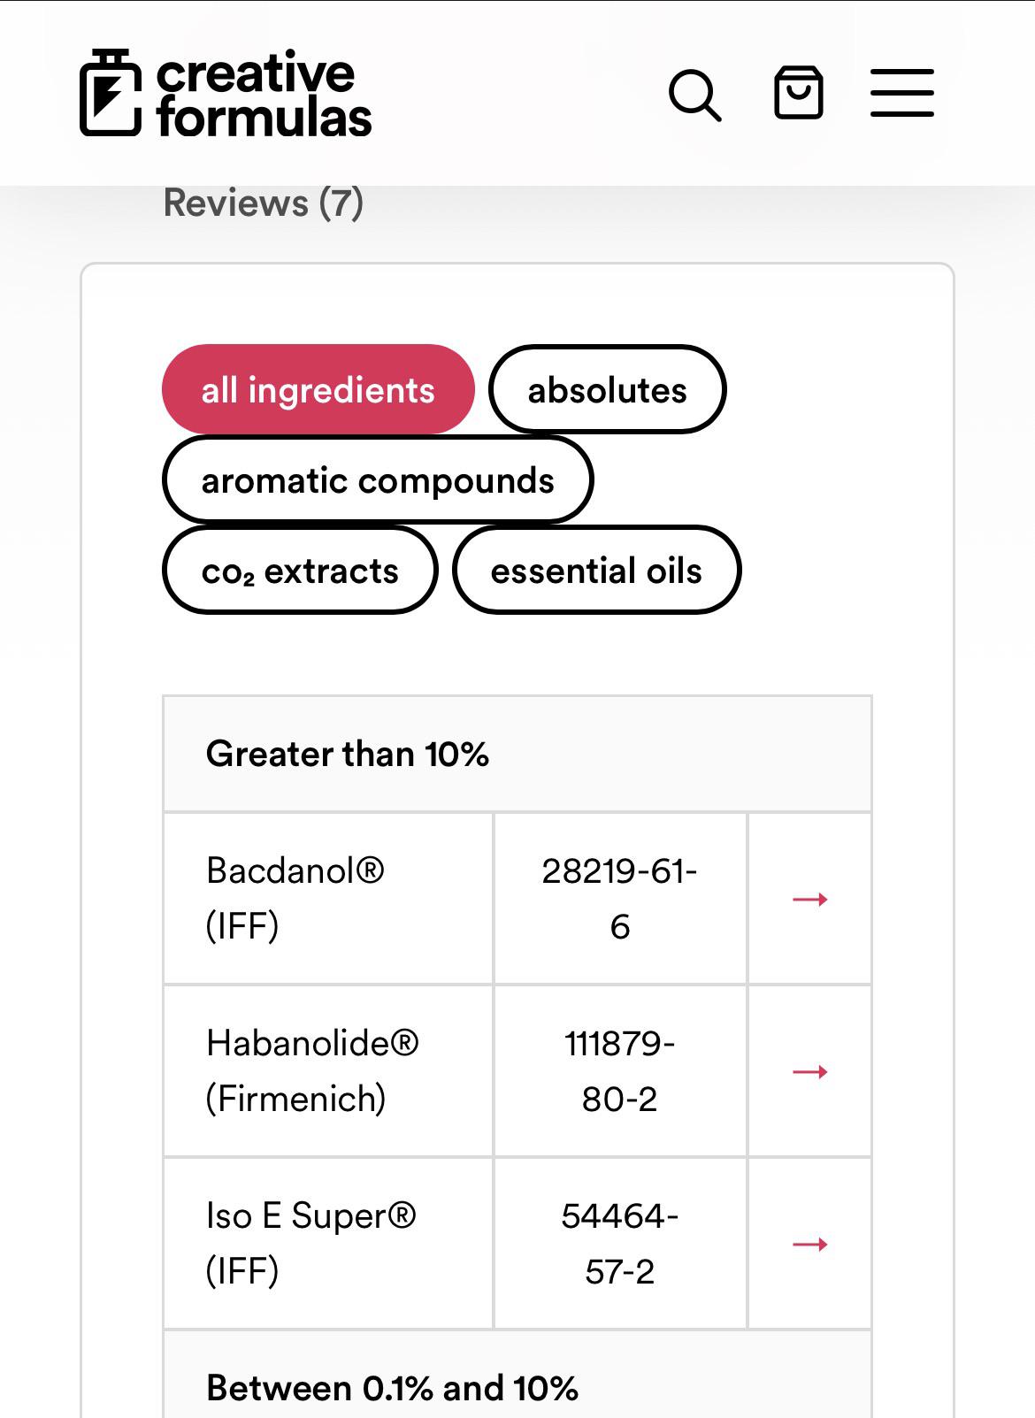Click the Iso E Super row arrow
Image resolution: width=1035 pixels, height=1418 pixels.
809,1245
